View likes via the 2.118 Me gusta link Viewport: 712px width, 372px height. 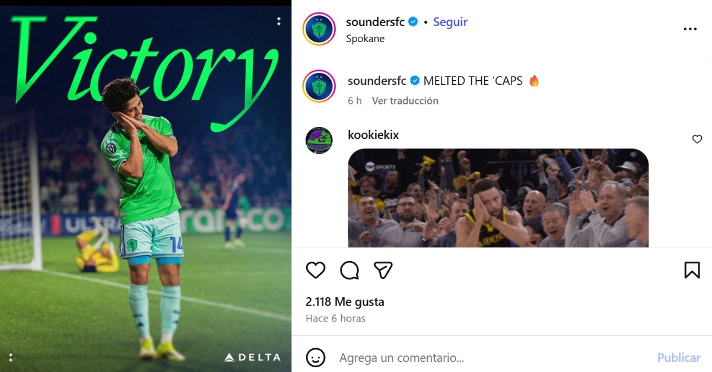click(x=345, y=301)
